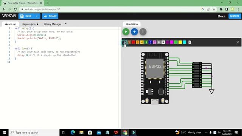Save the Wokwi project
The image size is (242, 136).
(x=26, y=16)
